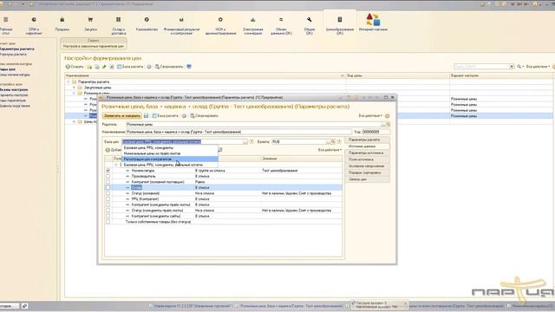The image size is (555, 312).
Task: Open the Обмен данными (DK) section
Action: (281, 25)
